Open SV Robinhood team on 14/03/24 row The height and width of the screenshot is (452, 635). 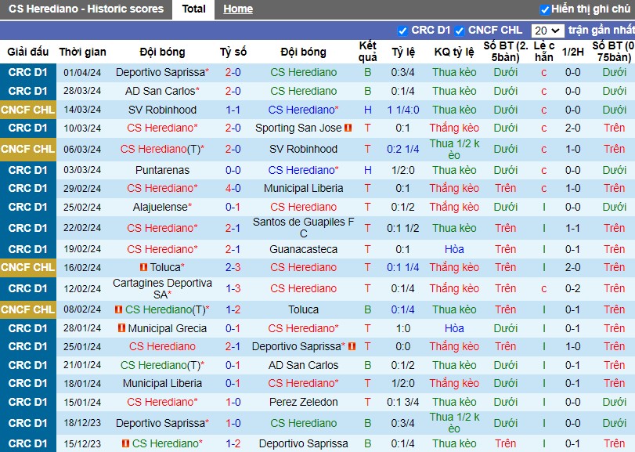[162, 110]
